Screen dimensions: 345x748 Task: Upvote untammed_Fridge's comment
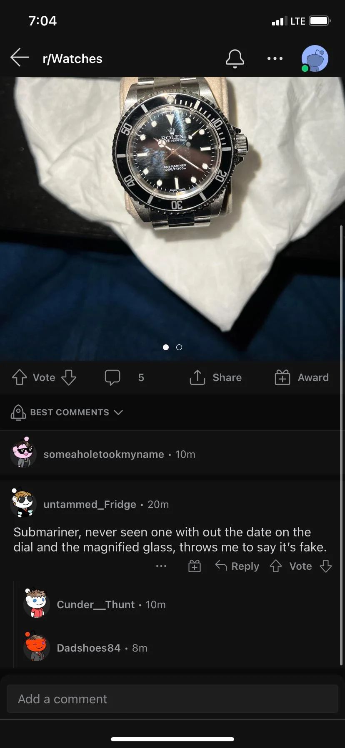[276, 566]
